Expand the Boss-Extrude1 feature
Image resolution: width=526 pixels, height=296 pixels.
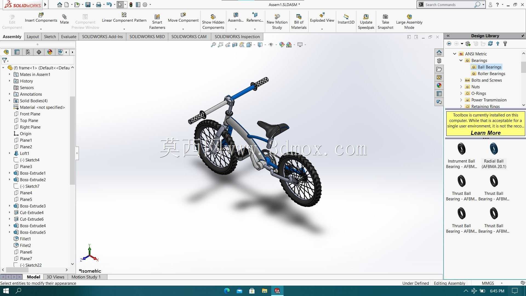(x=10, y=173)
